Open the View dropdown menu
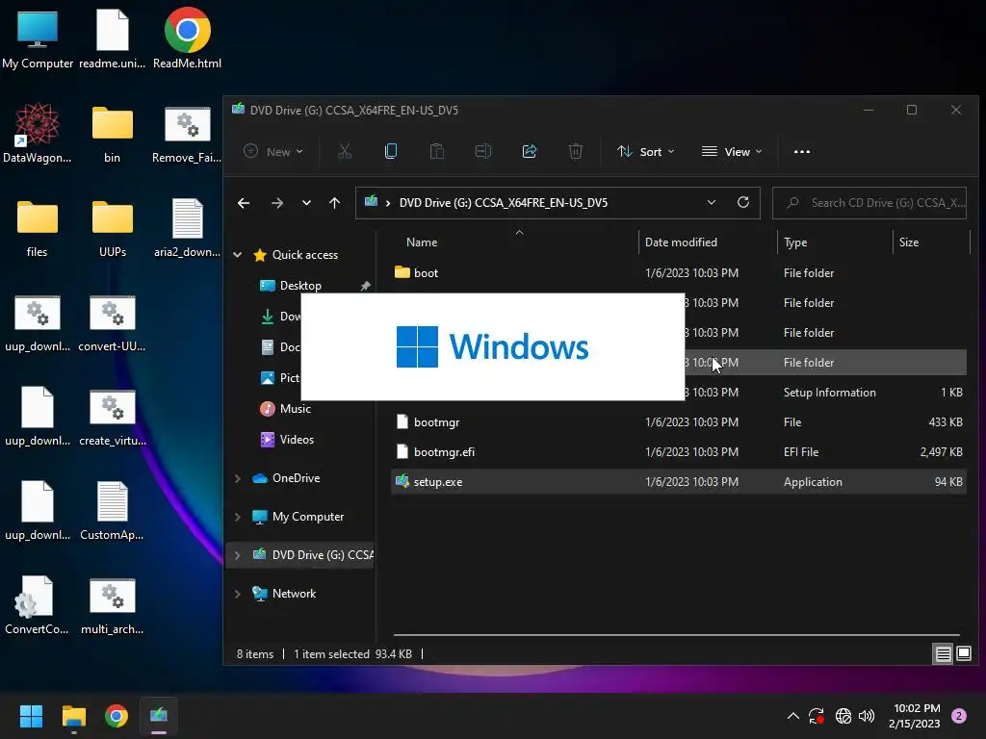986x739 pixels. point(732,151)
